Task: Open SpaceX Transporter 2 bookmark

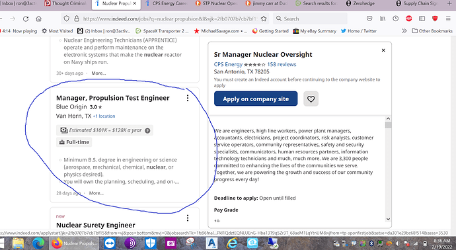Action: [x=162, y=31]
